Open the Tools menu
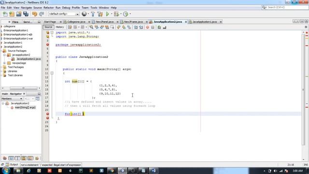 (x=94, y=8)
